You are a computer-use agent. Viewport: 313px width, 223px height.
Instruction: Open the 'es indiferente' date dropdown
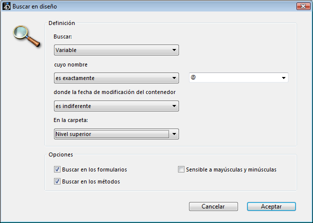174,106
